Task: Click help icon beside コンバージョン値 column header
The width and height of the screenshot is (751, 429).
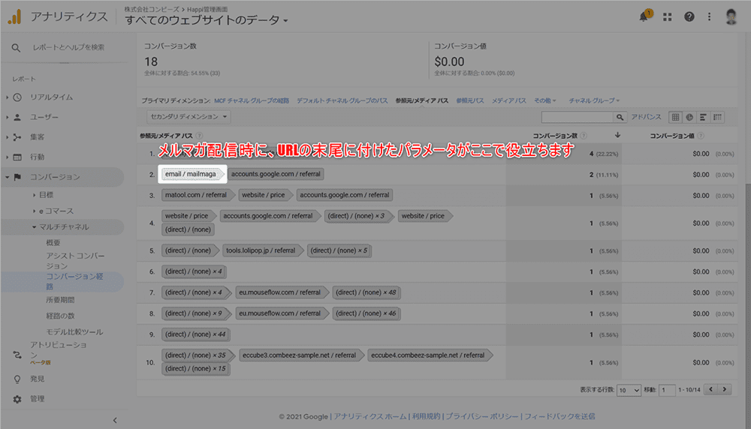Action: [x=701, y=136]
